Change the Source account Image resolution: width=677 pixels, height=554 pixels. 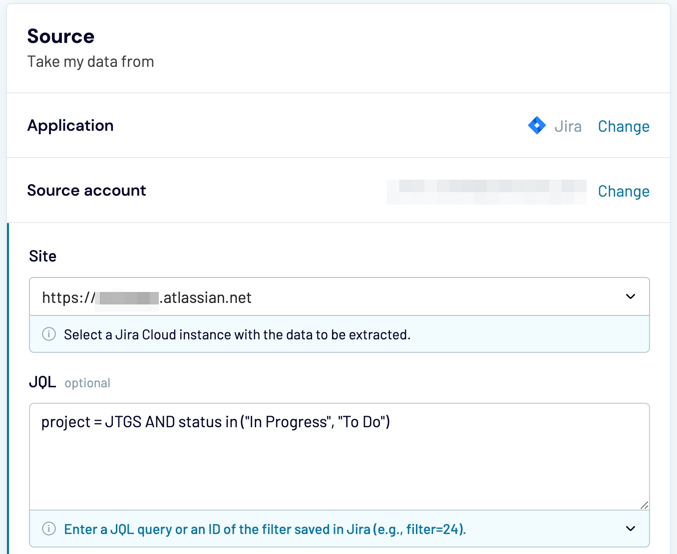tap(624, 192)
